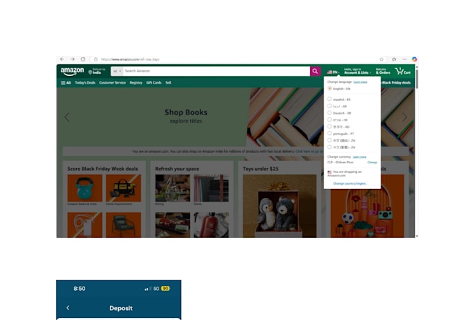Select the español - ES language option

tap(339, 99)
